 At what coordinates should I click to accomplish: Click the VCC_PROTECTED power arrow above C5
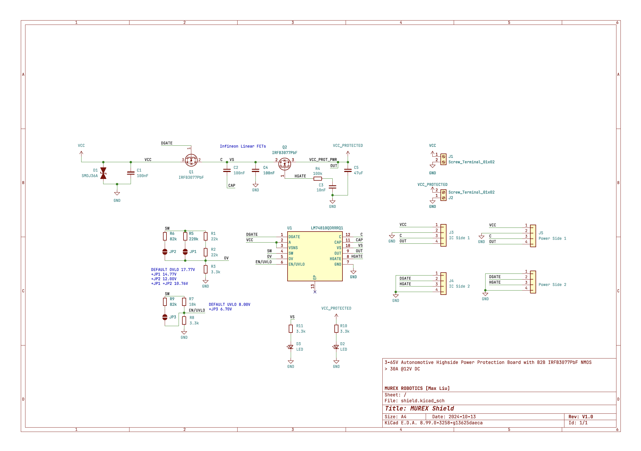[348, 153]
